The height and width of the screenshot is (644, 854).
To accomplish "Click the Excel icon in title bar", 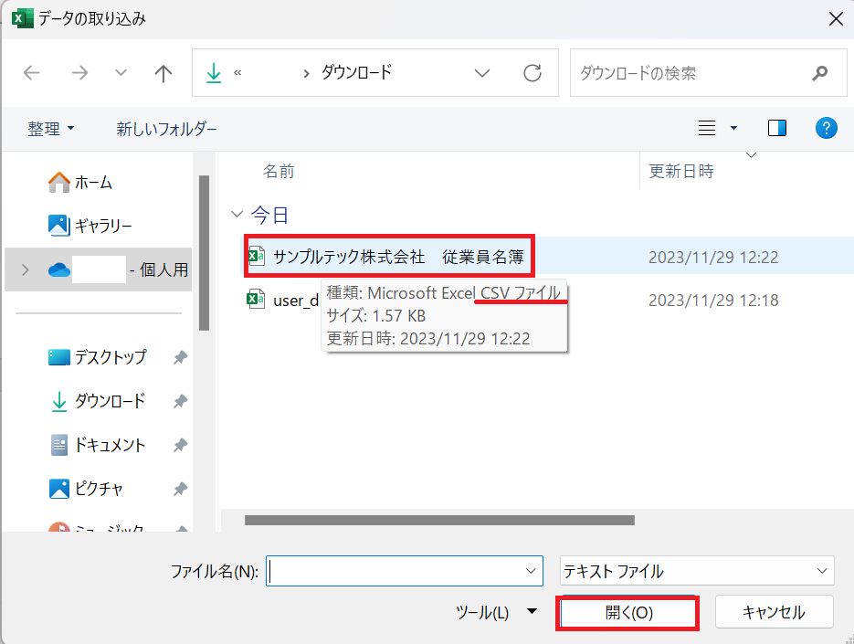I will point(22,18).
